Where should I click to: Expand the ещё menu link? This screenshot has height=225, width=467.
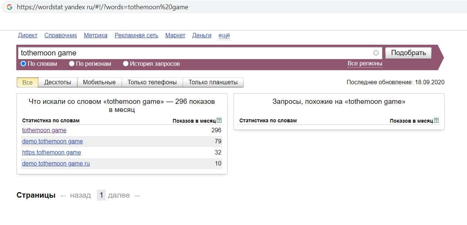pos(224,35)
